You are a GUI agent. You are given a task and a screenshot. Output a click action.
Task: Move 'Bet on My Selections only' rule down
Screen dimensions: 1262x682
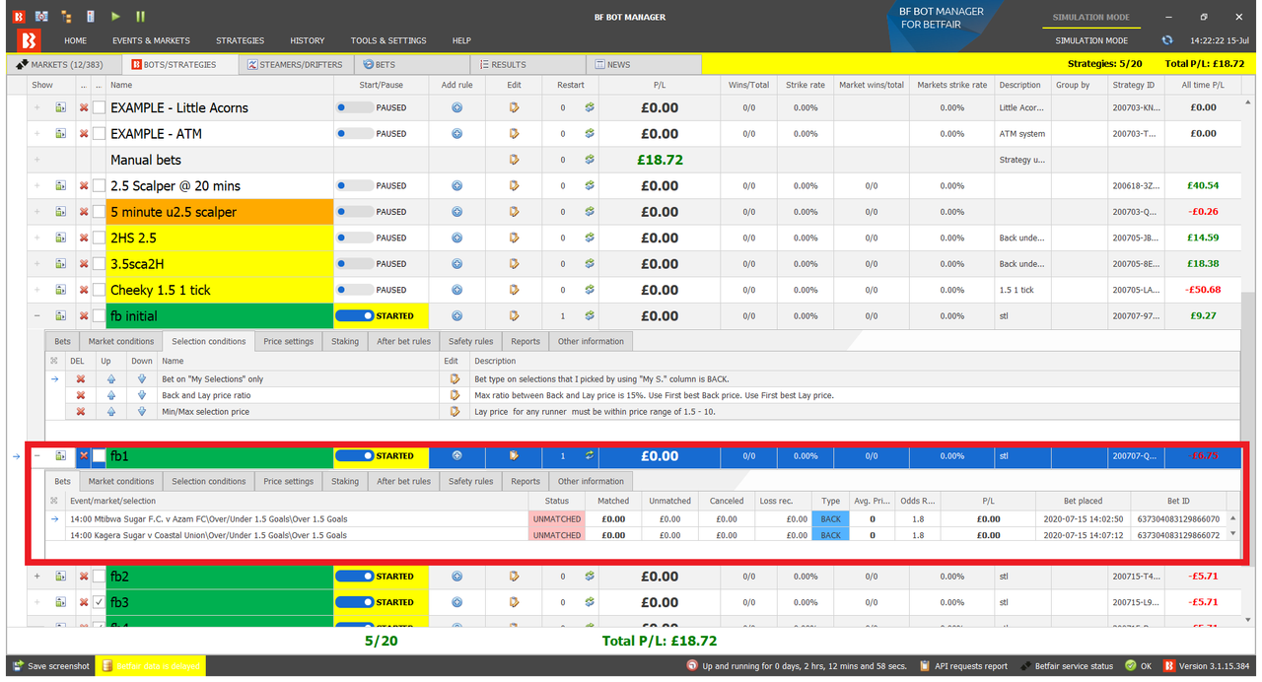click(x=141, y=379)
